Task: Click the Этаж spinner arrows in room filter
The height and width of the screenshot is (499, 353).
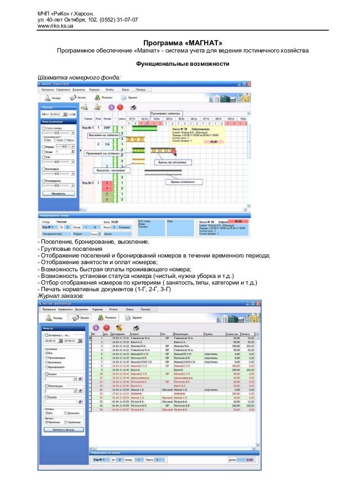Action: [72, 152]
